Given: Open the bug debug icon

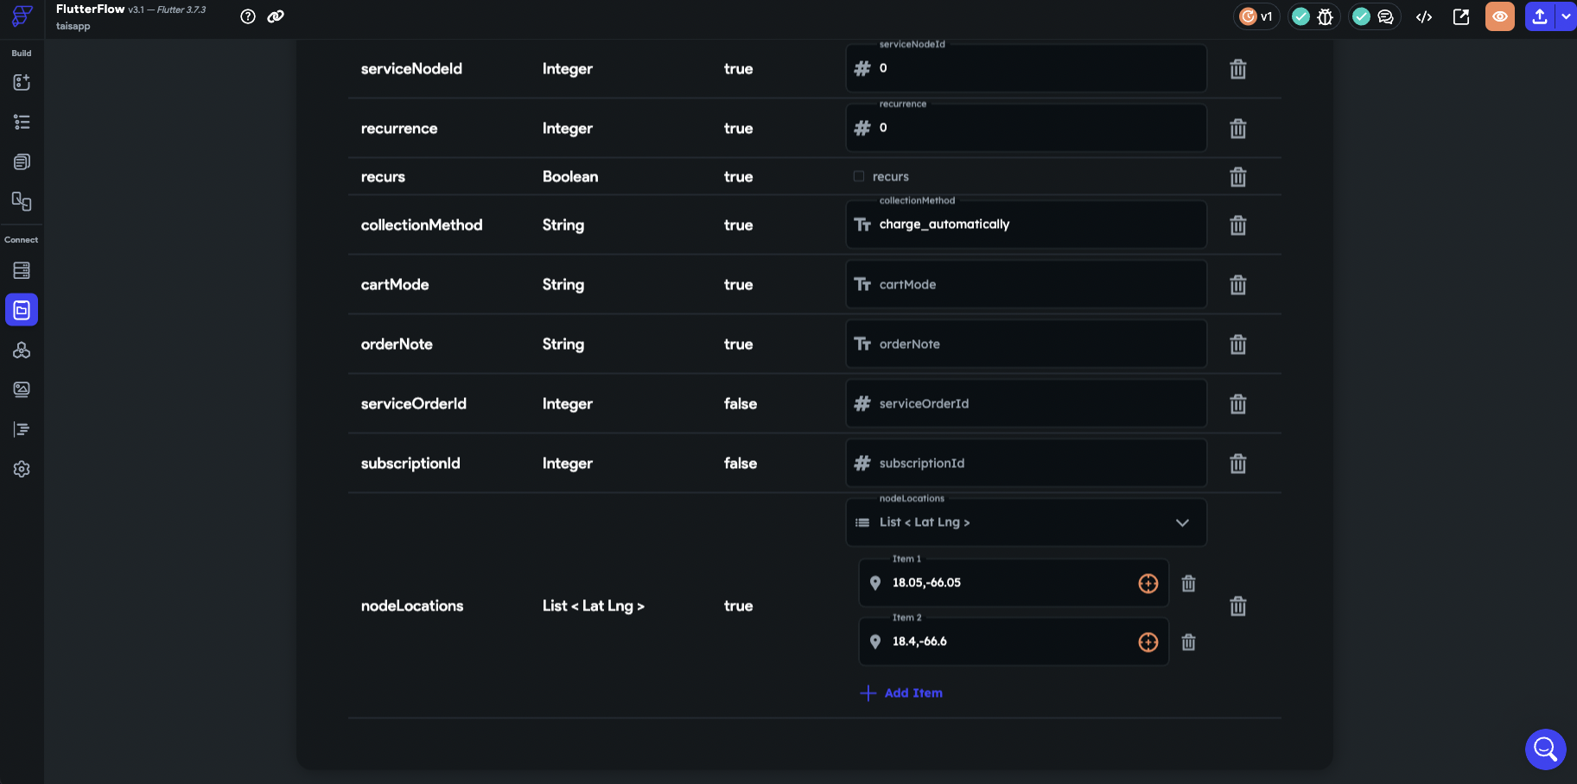Looking at the screenshot, I should tap(1325, 16).
